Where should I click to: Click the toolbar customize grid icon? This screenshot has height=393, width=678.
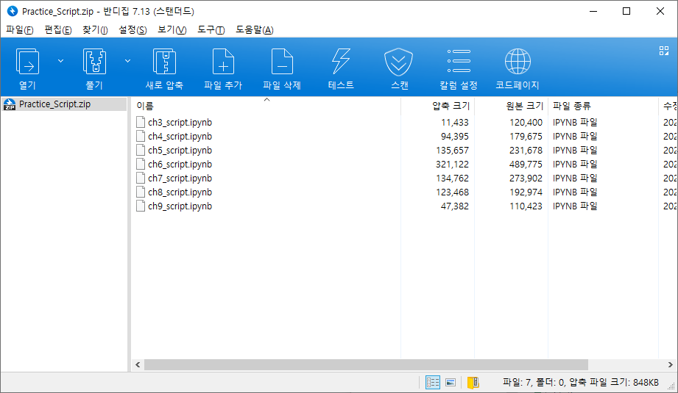coord(664,51)
